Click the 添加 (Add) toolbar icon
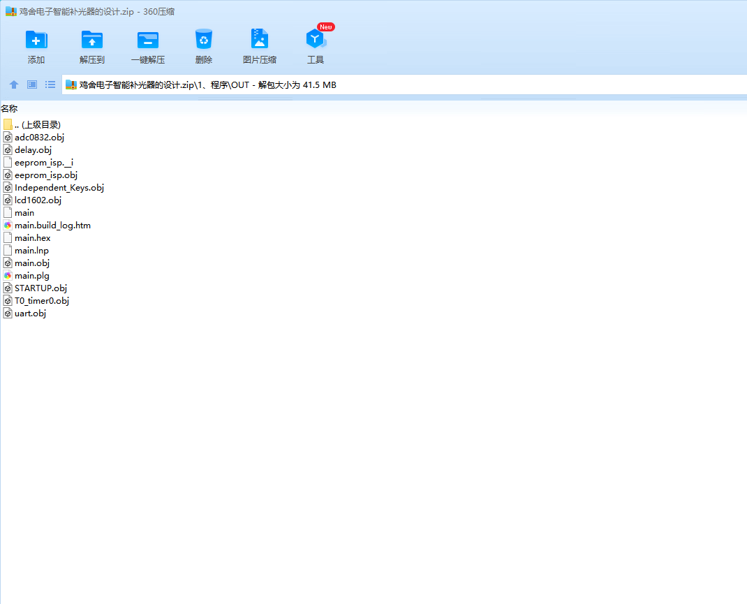747x604 pixels. coord(36,40)
